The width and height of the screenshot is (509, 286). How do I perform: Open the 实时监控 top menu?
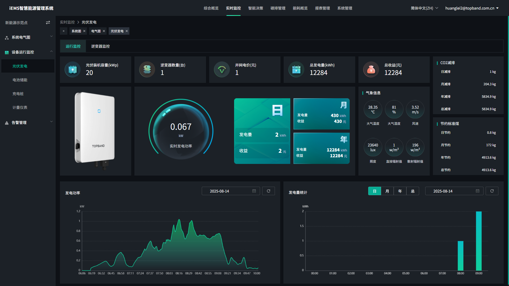point(233,8)
